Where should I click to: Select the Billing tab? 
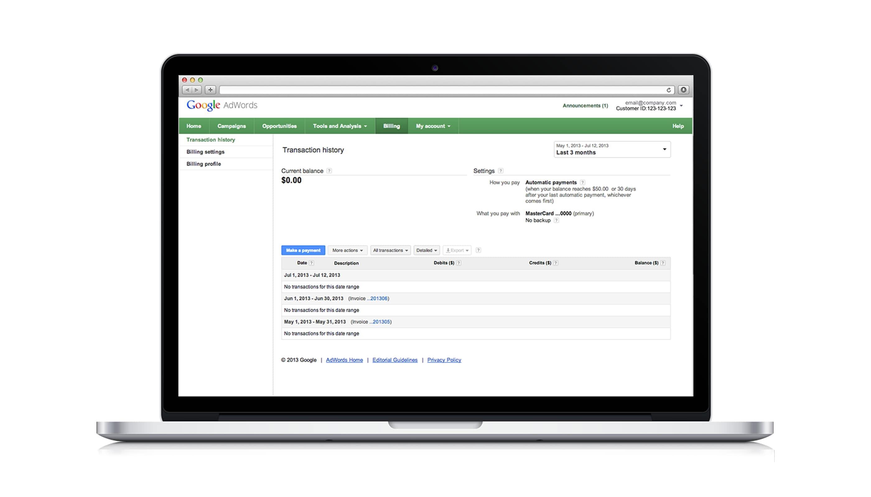pyautogui.click(x=391, y=126)
